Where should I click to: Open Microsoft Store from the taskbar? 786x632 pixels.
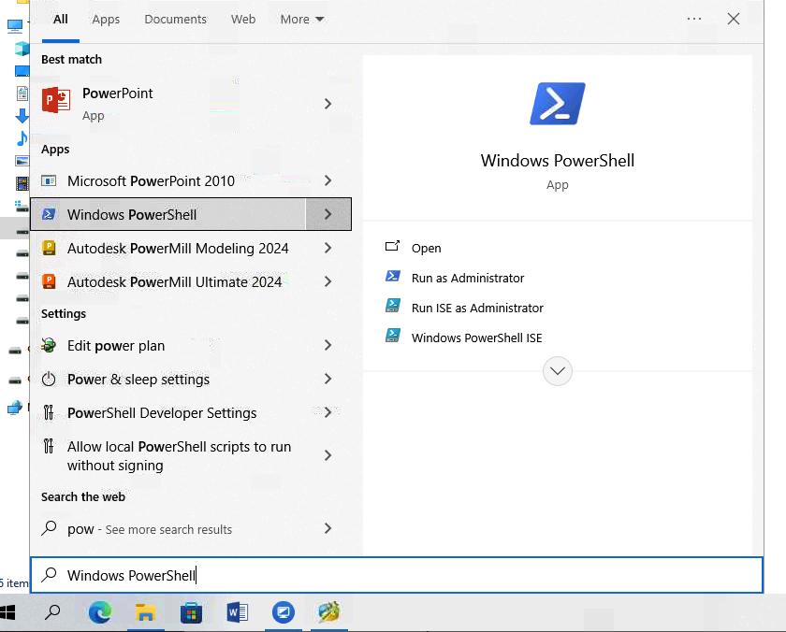point(191,612)
